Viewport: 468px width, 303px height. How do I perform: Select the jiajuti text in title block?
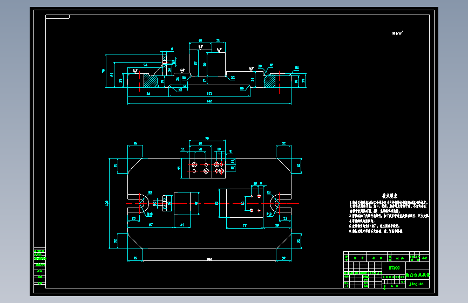coord(416,284)
